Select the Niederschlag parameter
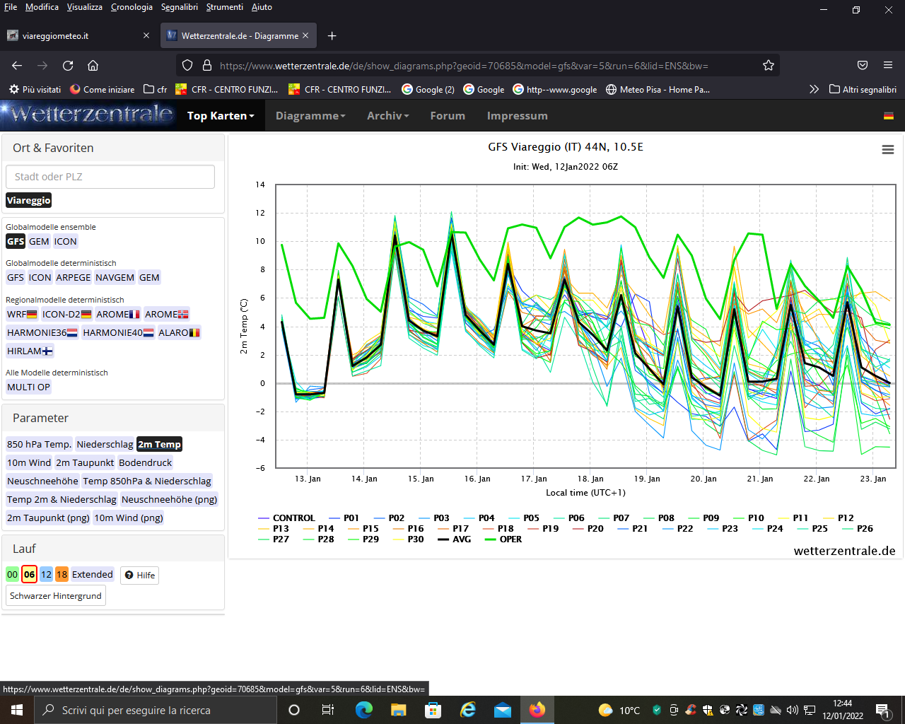 click(105, 445)
